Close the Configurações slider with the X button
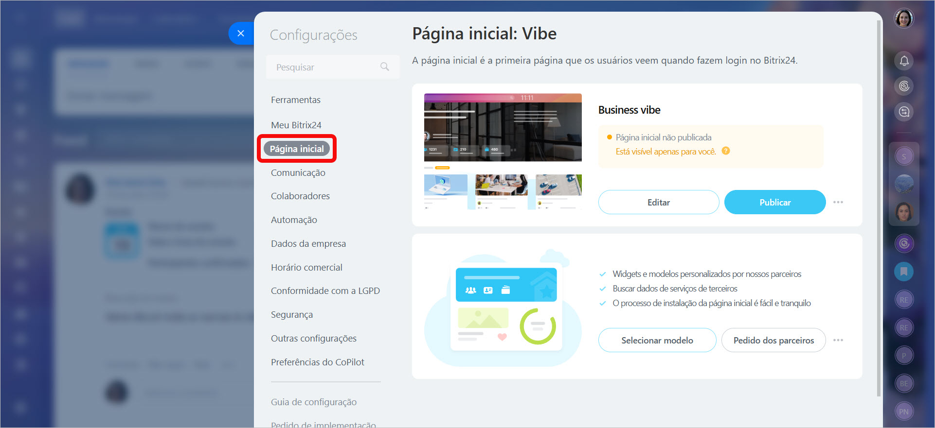Screen dimensions: 935x428 click(x=241, y=34)
